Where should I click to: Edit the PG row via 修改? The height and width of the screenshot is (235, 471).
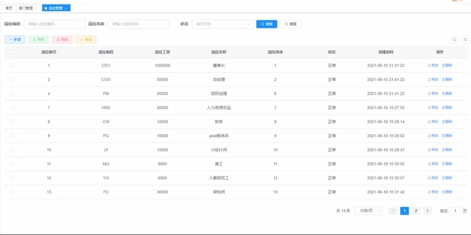(433, 136)
